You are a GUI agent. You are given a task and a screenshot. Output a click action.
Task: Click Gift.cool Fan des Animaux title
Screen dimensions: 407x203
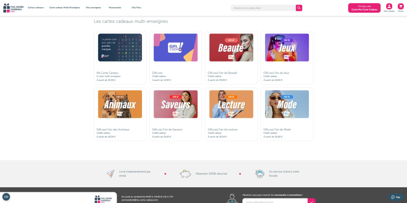(113, 129)
